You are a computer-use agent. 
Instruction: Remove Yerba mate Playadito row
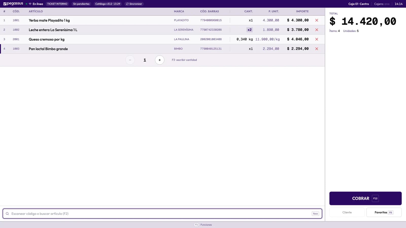click(x=317, y=20)
